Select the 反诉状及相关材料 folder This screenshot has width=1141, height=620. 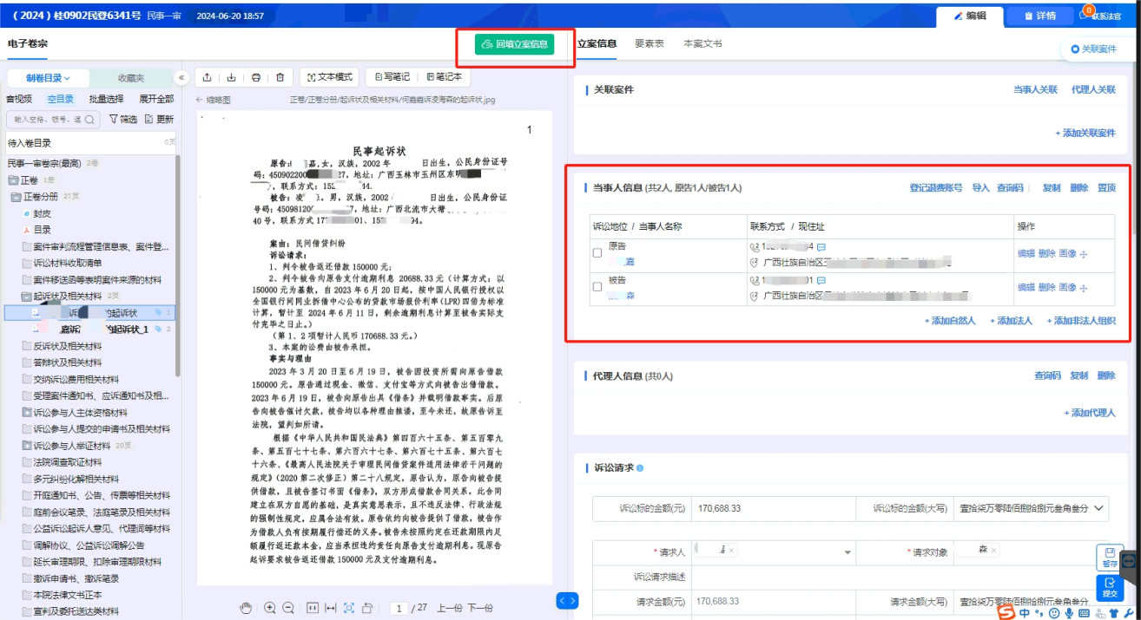(67, 346)
